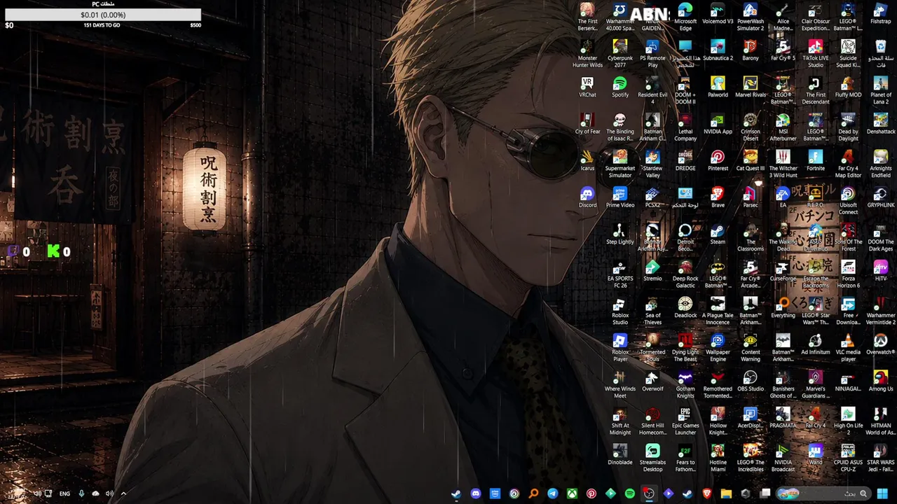Select the Spotify shortcut on the desktop
This screenshot has width=897, height=504.
pos(620,87)
